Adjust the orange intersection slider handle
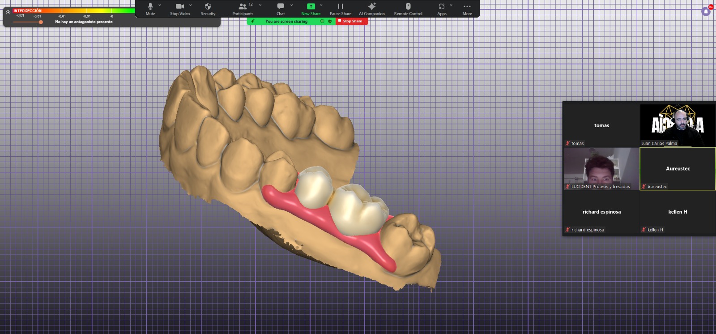716x334 pixels. coord(41,22)
